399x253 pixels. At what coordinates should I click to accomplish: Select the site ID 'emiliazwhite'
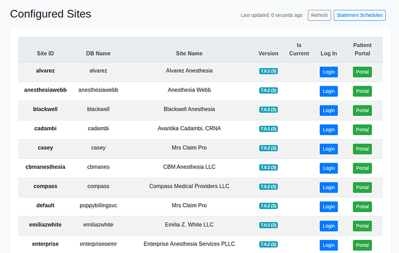tap(45, 225)
